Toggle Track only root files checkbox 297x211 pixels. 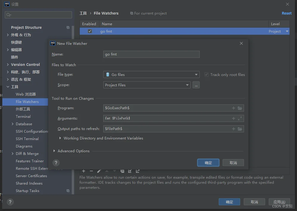[207, 74]
